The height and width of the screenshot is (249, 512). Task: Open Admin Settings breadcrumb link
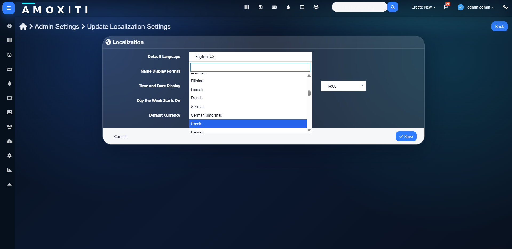coord(57,26)
